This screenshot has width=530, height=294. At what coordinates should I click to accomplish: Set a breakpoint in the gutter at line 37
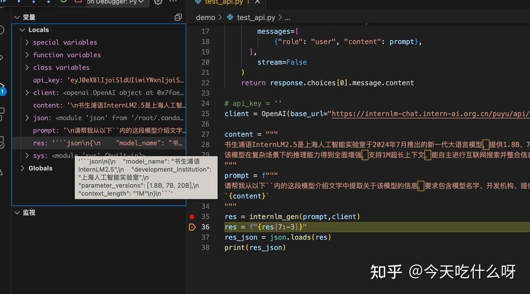(x=192, y=237)
